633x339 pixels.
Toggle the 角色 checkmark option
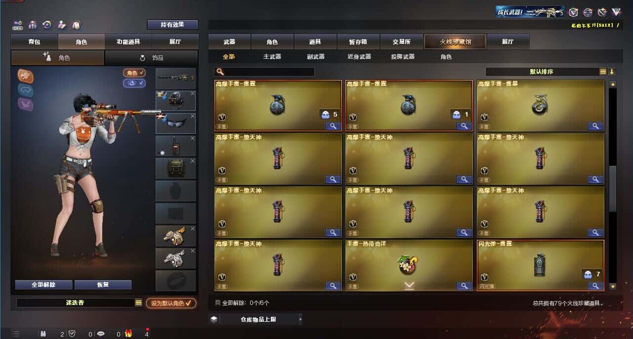[134, 73]
